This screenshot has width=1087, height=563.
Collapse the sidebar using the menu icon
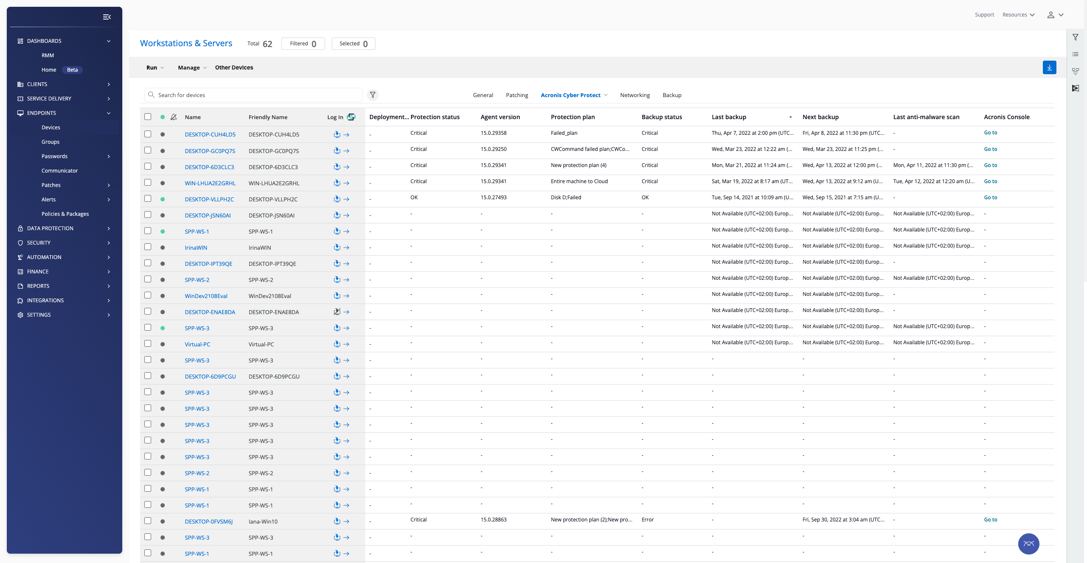[107, 17]
